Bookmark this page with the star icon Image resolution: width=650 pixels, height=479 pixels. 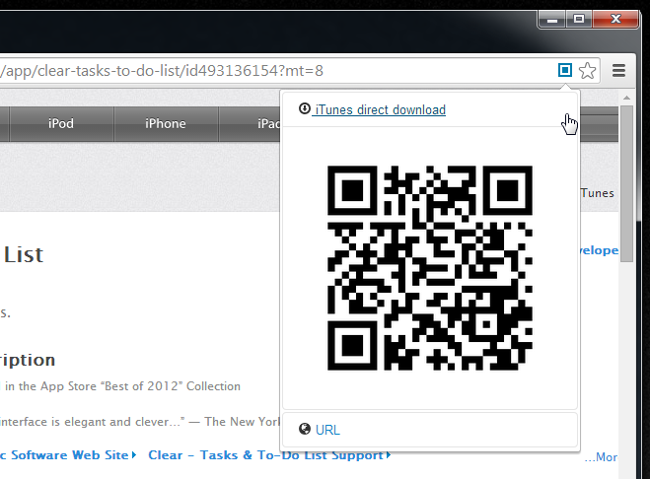[587, 70]
